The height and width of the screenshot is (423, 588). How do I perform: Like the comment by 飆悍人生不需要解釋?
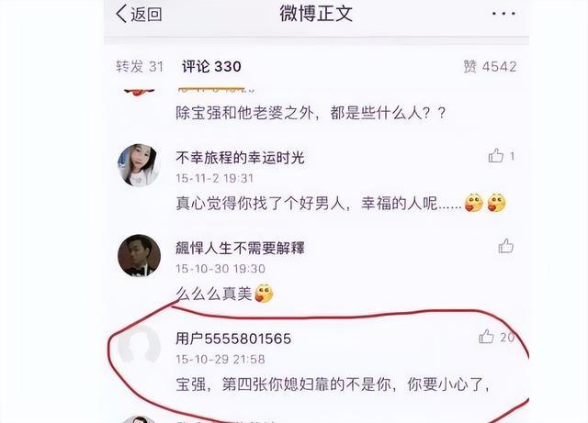point(506,246)
